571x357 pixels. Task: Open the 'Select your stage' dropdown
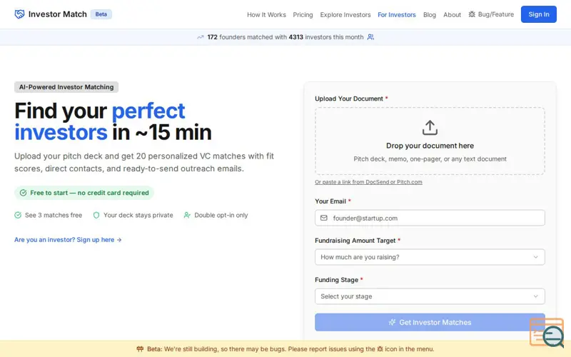tap(430, 296)
